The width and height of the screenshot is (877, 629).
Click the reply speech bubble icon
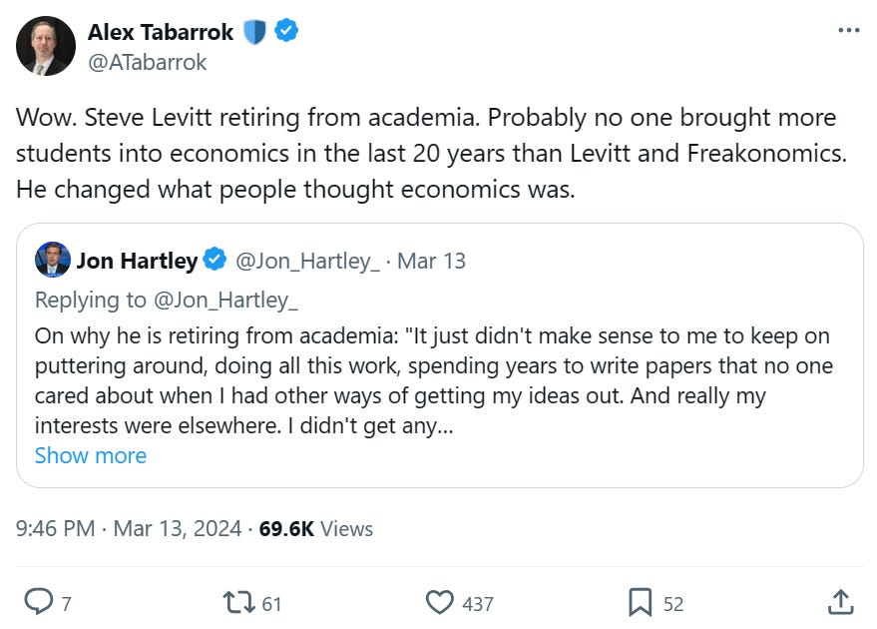(x=38, y=602)
